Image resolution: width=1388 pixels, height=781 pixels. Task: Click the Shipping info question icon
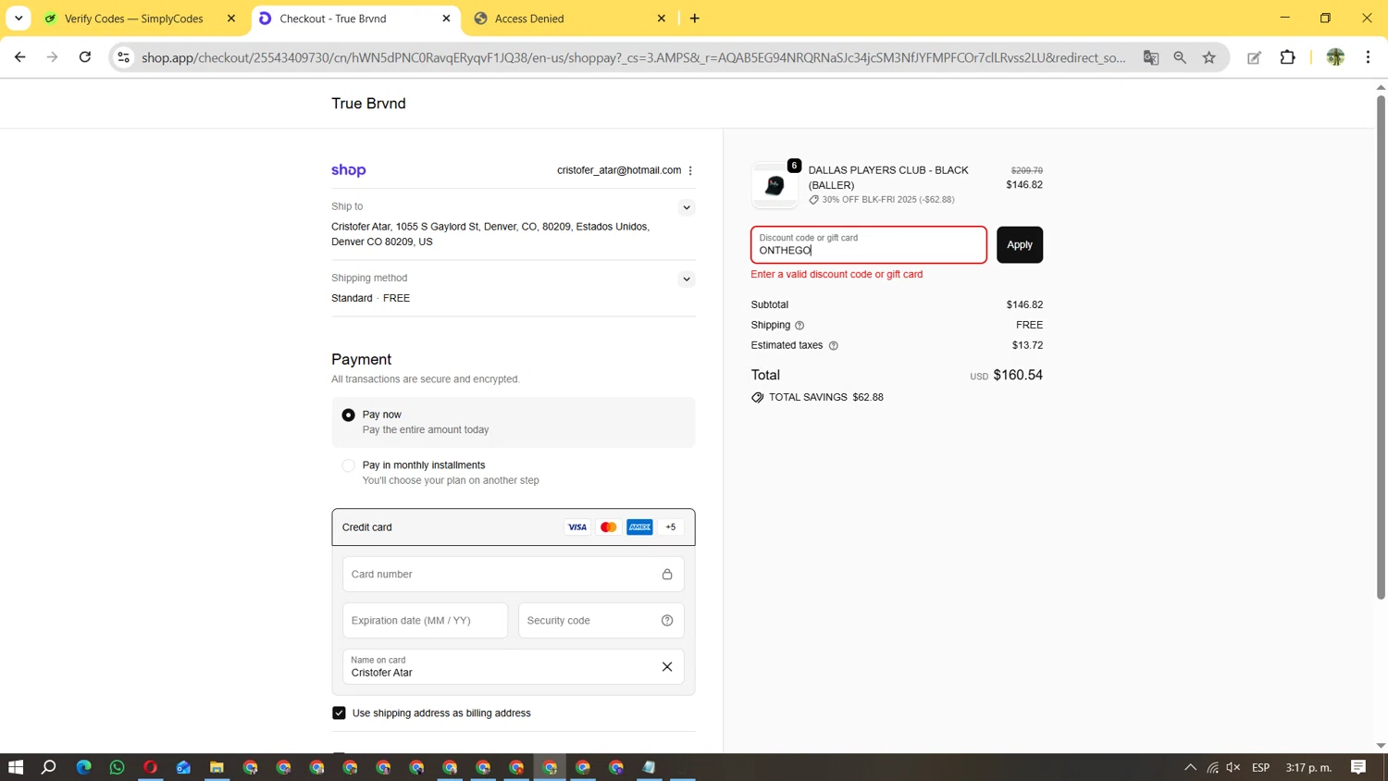[x=799, y=326]
